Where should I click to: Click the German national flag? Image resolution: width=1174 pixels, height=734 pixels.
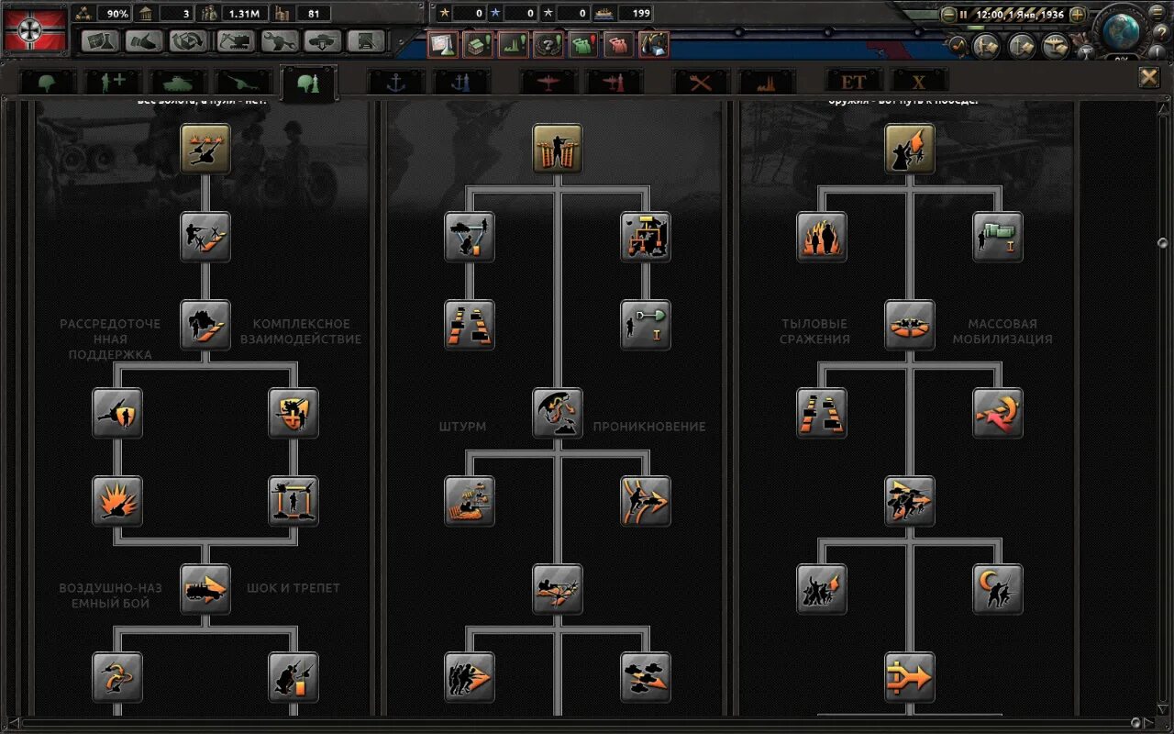click(x=35, y=30)
